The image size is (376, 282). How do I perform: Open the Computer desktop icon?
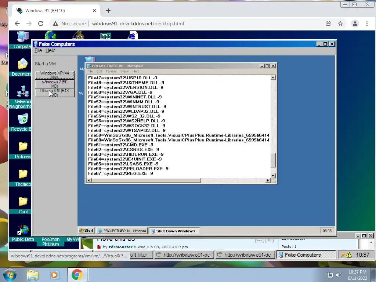pyautogui.click(x=23, y=37)
